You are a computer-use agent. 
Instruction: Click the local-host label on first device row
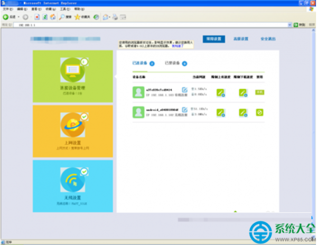[259, 92]
